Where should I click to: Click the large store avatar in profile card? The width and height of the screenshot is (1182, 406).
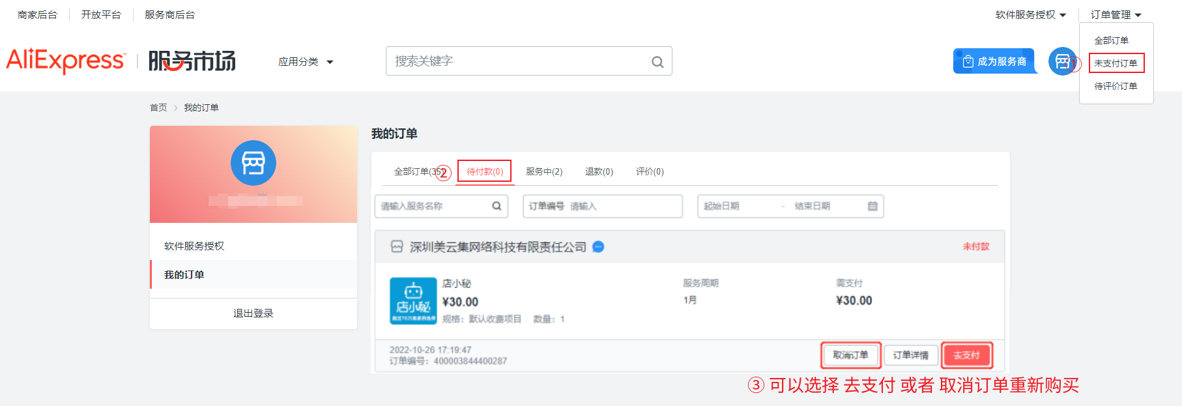pyautogui.click(x=253, y=163)
